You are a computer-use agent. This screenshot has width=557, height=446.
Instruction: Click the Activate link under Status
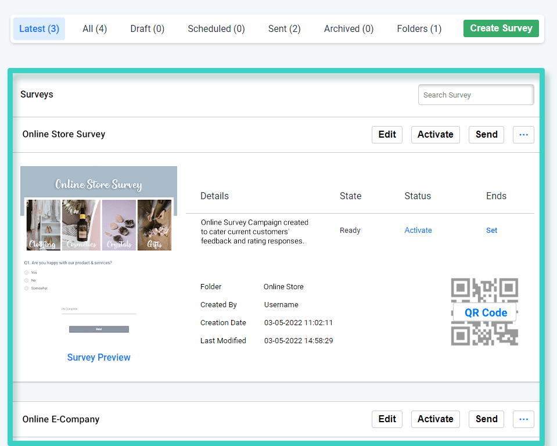(418, 230)
